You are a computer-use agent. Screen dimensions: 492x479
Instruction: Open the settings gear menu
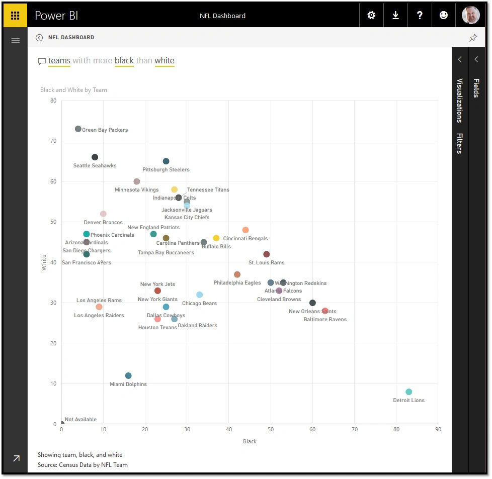pyautogui.click(x=371, y=15)
